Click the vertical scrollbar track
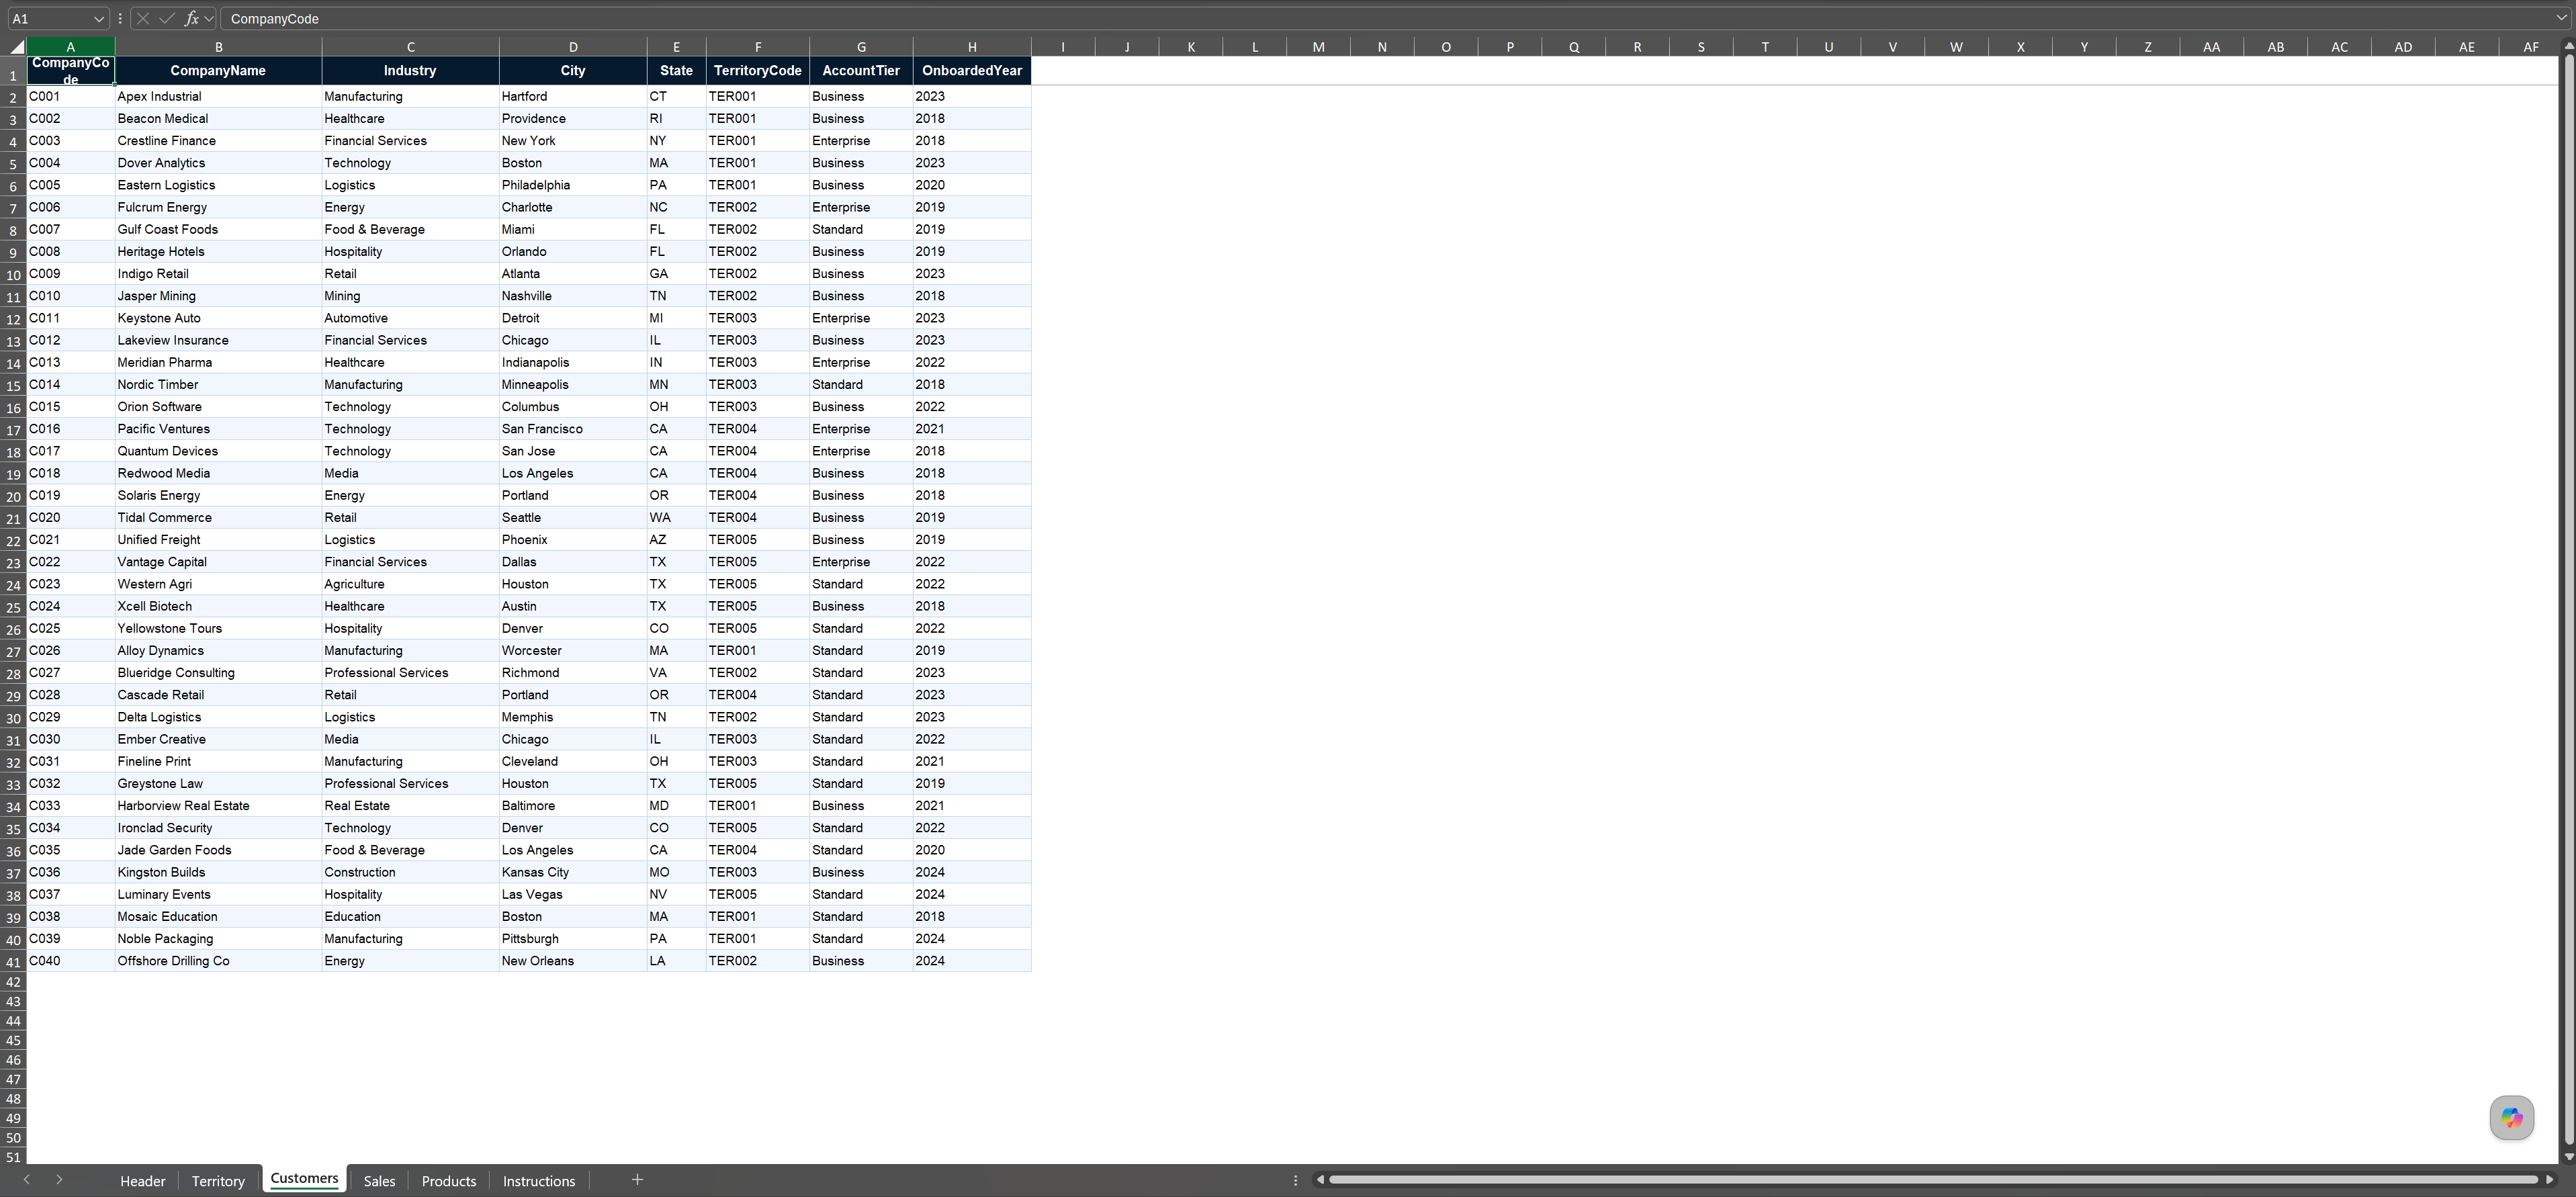Image resolution: width=2576 pixels, height=1197 pixels. [x=2568, y=600]
